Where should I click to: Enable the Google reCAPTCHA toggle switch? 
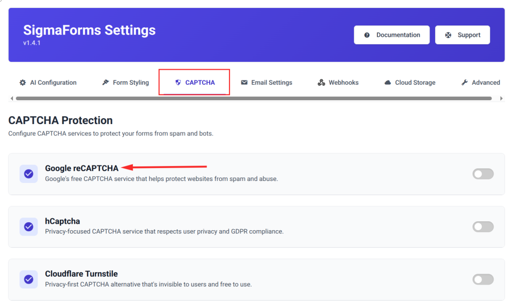(x=483, y=174)
